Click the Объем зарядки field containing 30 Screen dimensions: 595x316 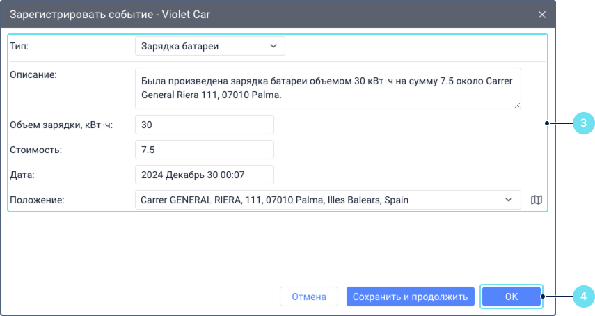(x=204, y=125)
